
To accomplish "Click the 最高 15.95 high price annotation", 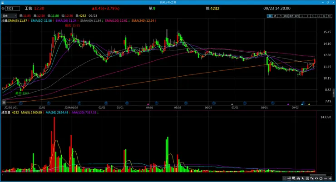I will tap(73, 25).
